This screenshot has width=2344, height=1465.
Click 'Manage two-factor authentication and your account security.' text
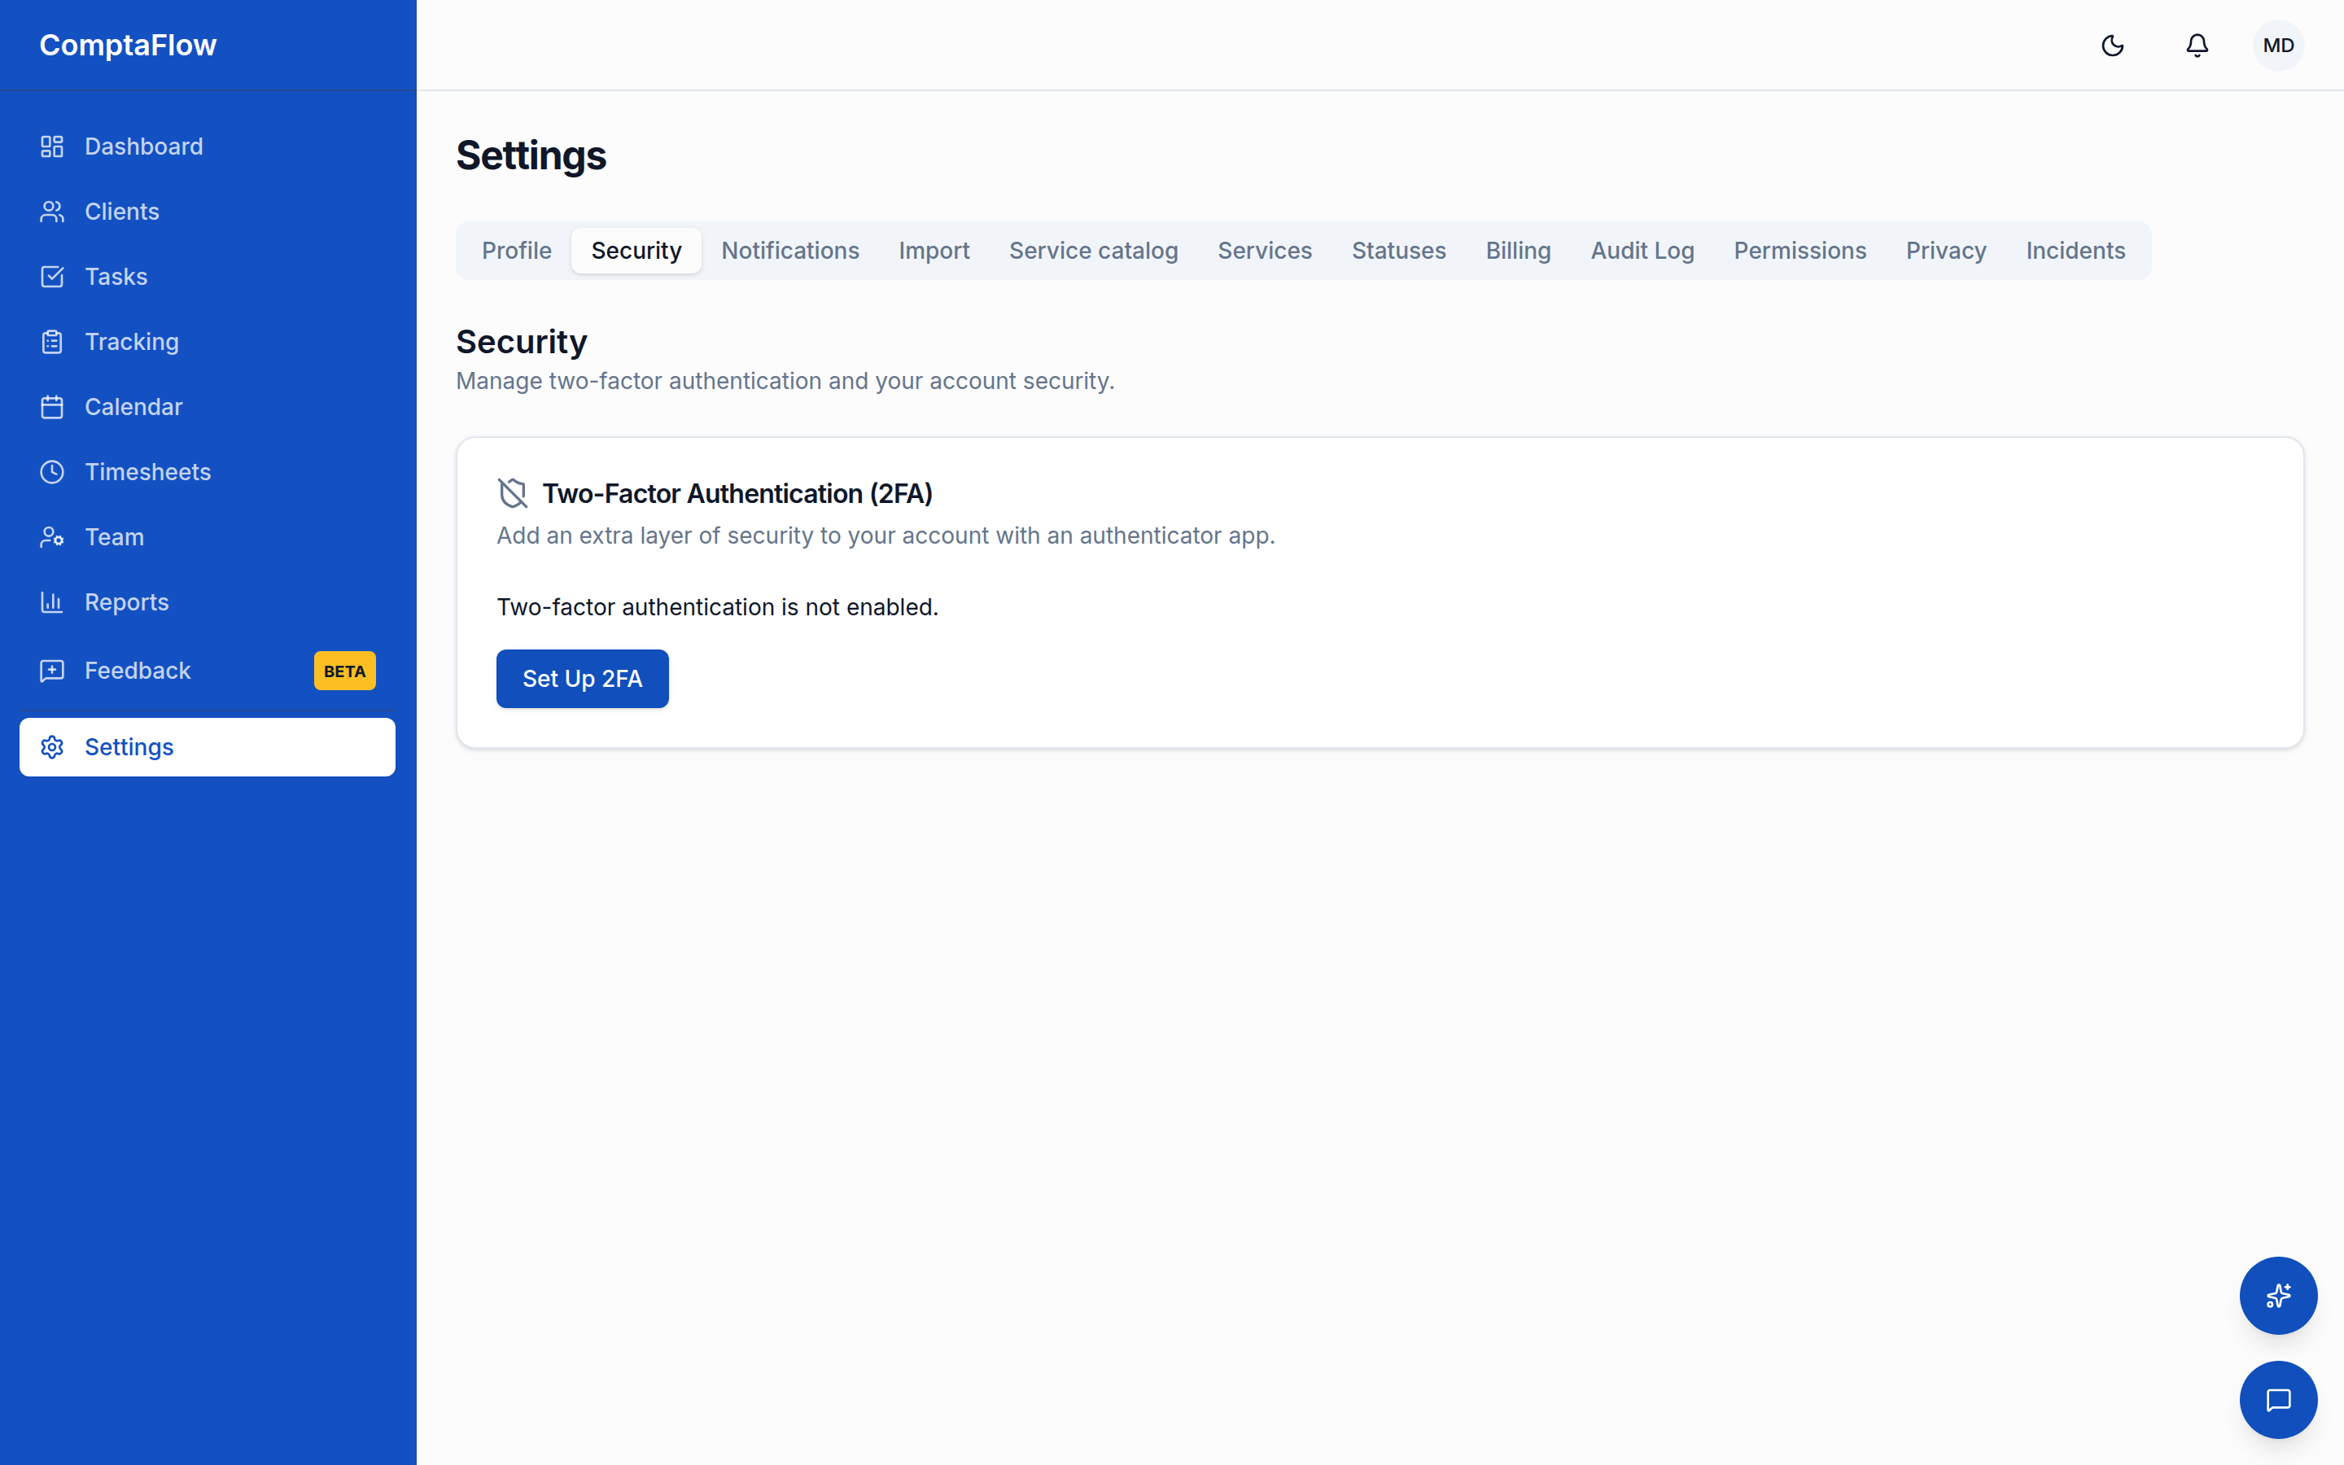click(785, 381)
